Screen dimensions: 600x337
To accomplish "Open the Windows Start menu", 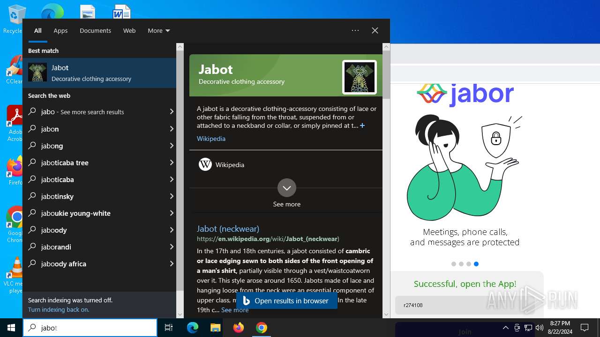I will pyautogui.click(x=11, y=328).
